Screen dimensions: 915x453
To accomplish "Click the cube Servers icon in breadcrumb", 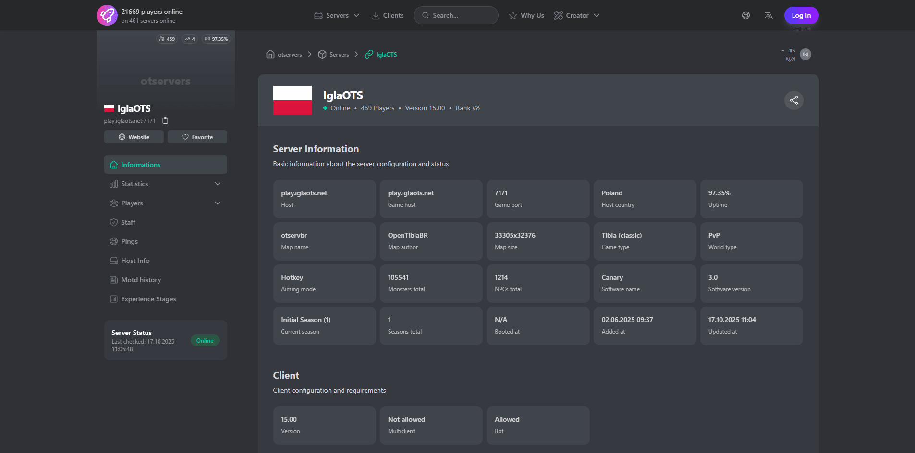I will tap(322, 54).
